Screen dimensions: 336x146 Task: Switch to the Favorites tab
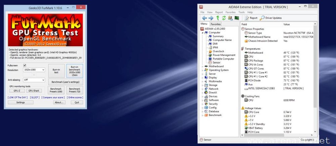click(x=216, y=24)
